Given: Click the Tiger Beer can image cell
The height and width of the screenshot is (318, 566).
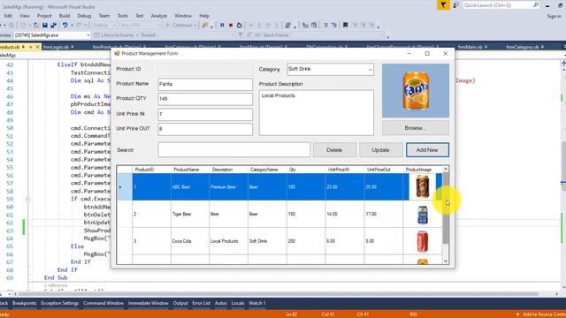Looking at the screenshot, I should [423, 214].
